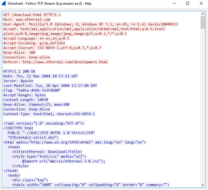Click the Keep-Alive: 300 line
This screenshot has height=190, width=208.
[x=19, y=52]
